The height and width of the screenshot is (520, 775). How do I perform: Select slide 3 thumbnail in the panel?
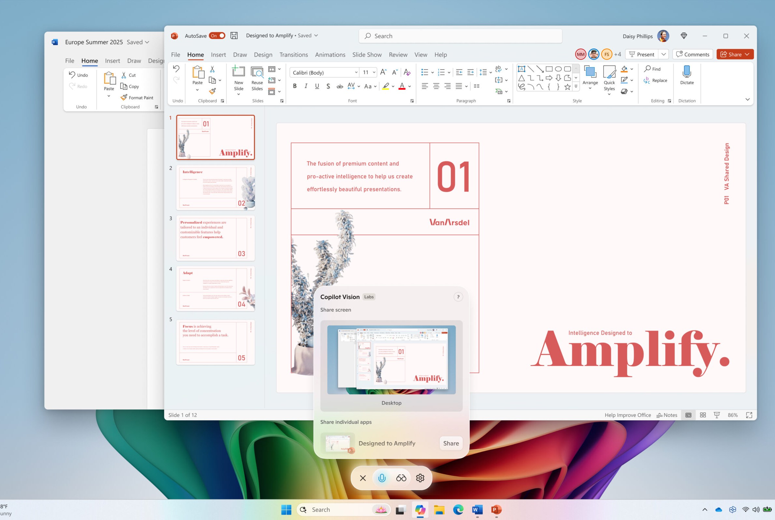pyautogui.click(x=215, y=238)
